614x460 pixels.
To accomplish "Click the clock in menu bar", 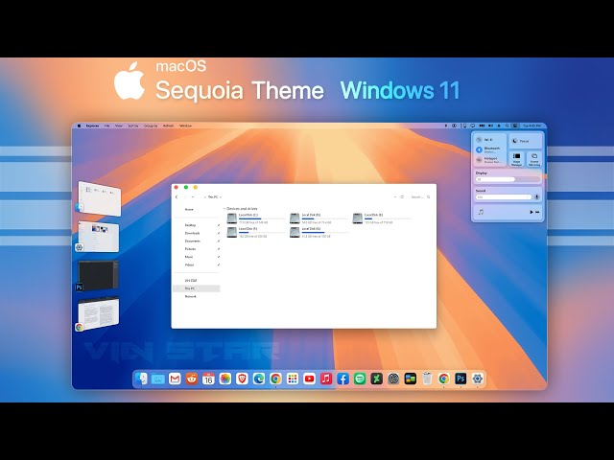I will click(x=531, y=126).
